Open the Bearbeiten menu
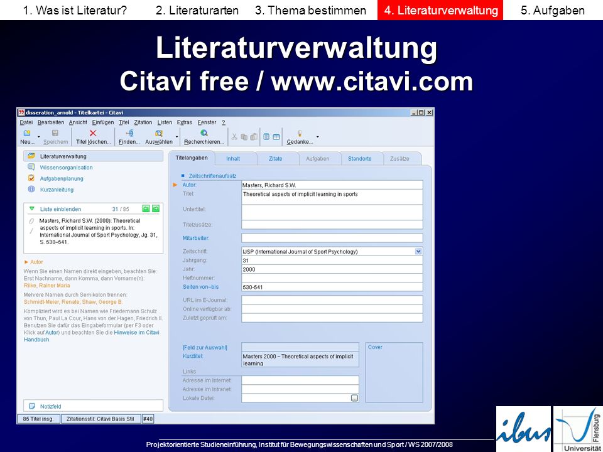 click(51, 122)
